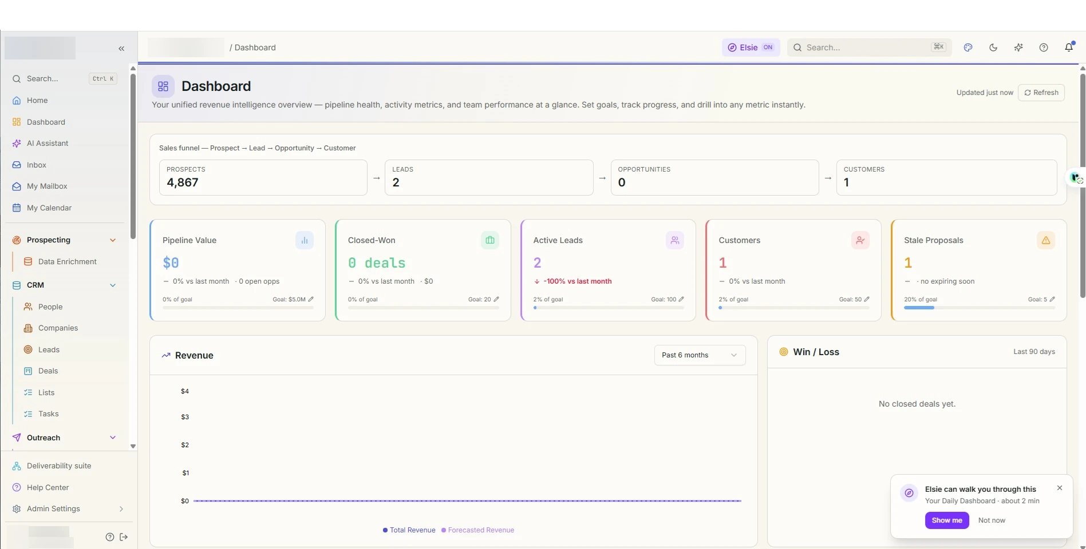Click the logout icon at sidebar bottom
The width and height of the screenshot is (1086, 549).
click(124, 537)
